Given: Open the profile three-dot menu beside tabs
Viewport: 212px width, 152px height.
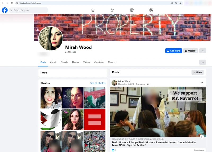Looking at the screenshot, I should click(202, 62).
